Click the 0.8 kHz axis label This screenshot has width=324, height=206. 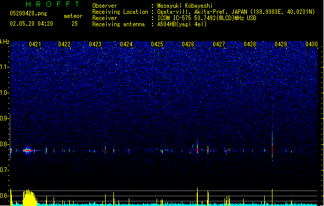click(x=4, y=144)
